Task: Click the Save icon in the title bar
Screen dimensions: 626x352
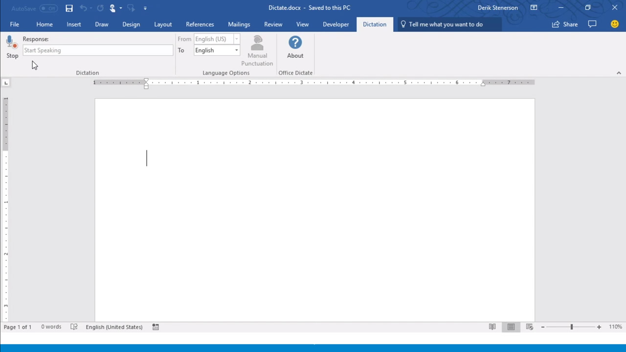Action: coord(69,8)
